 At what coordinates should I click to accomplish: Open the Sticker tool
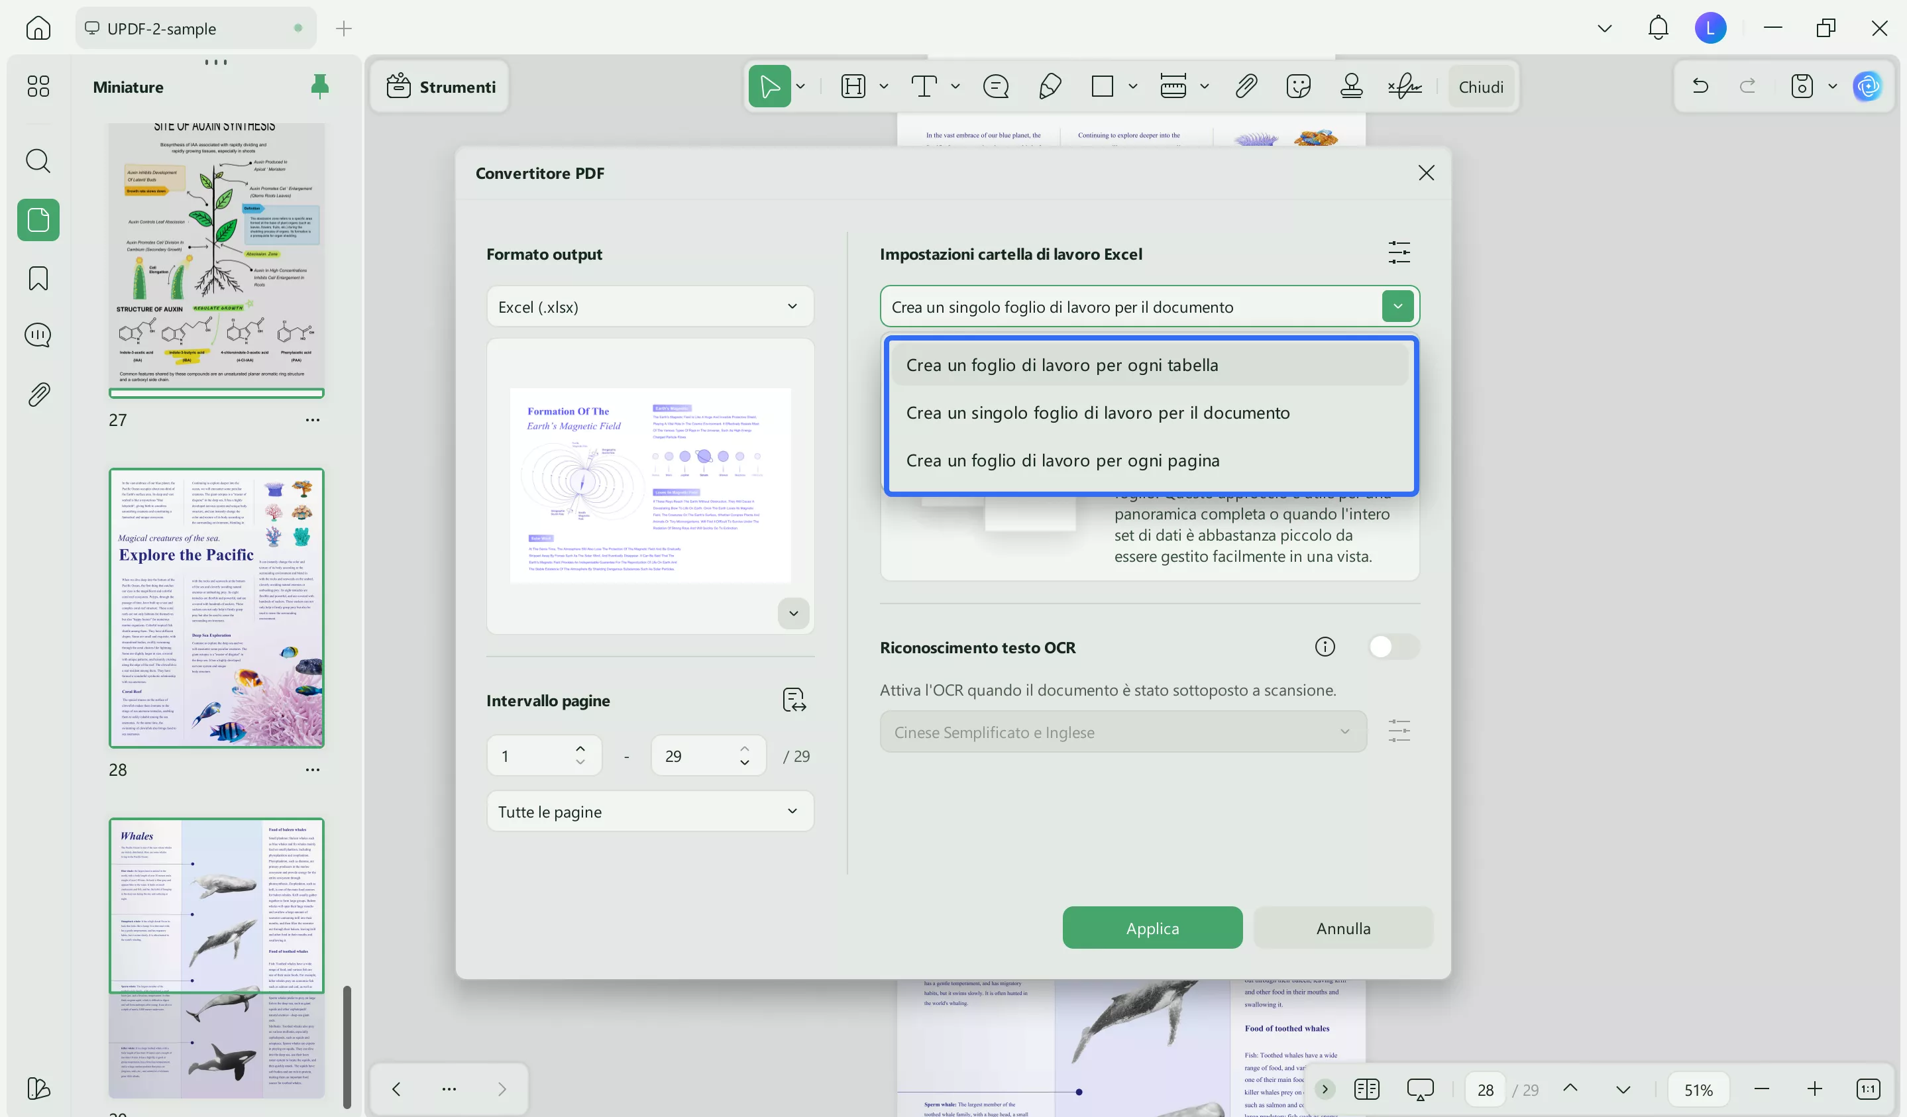click(1299, 86)
